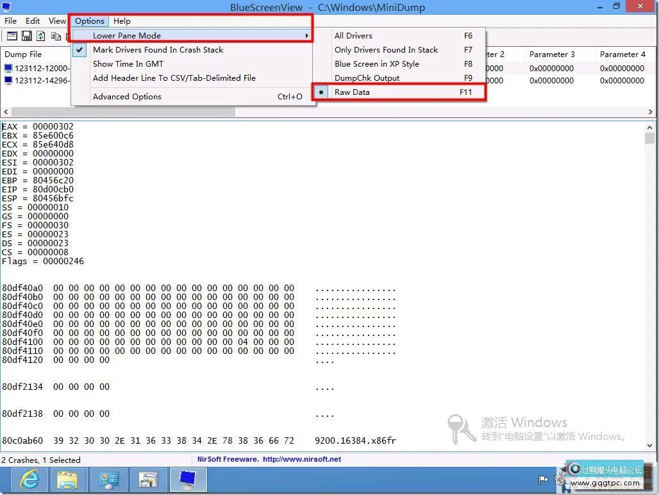Launch Internet Explorer from the taskbar
Viewport: 659px width, 495px height.
(29, 480)
